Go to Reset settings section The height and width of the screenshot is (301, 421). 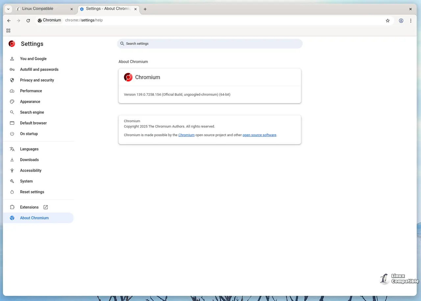[32, 192]
